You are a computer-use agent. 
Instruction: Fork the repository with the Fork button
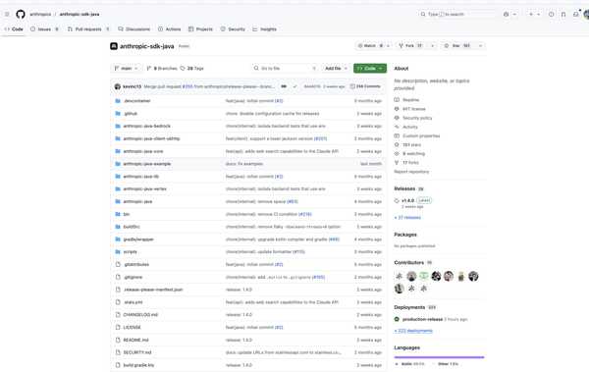click(411, 46)
